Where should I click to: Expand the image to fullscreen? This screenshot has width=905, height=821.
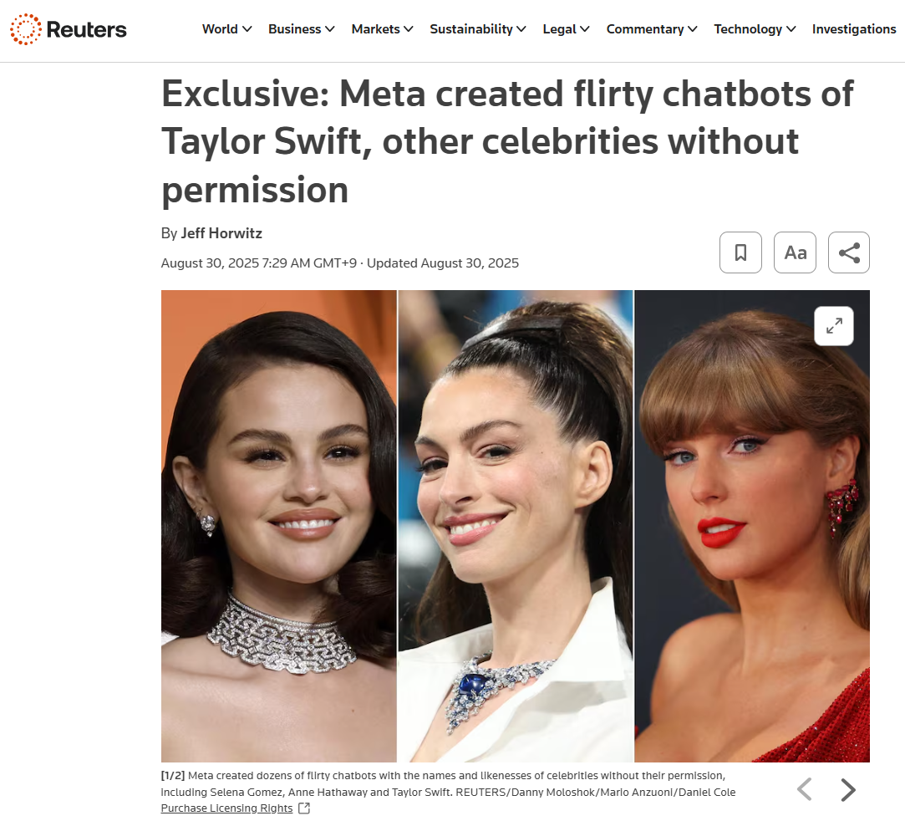tap(834, 326)
